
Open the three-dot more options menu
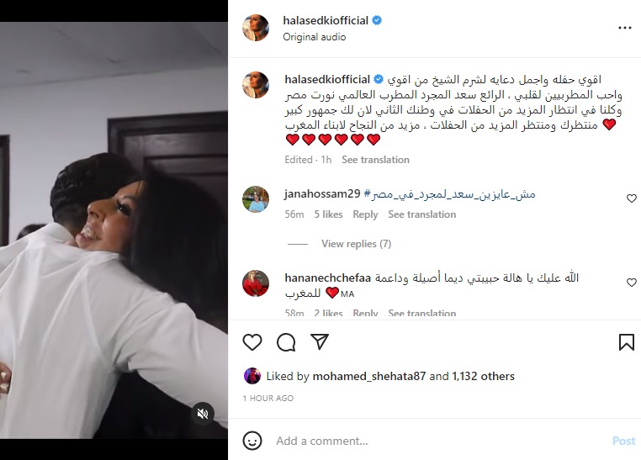[x=625, y=28]
